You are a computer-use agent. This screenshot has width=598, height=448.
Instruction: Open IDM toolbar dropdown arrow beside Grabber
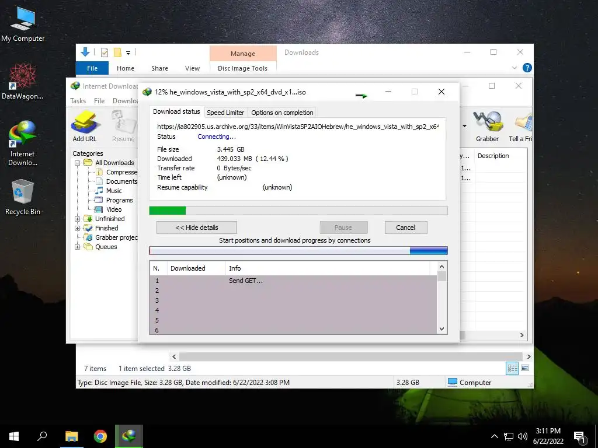(x=464, y=126)
